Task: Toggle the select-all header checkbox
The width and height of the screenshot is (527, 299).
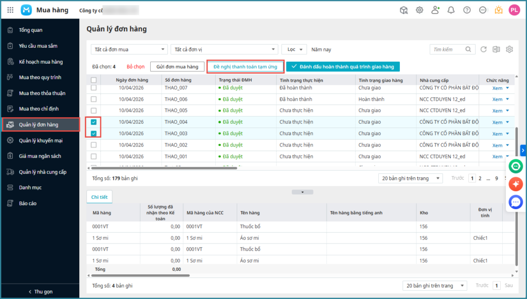Action: [94, 80]
